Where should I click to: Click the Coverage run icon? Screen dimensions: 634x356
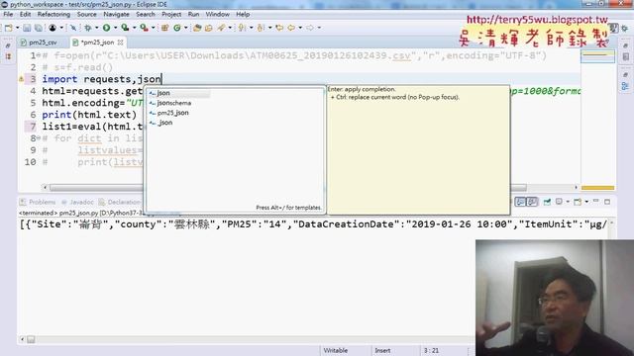pos(125,28)
